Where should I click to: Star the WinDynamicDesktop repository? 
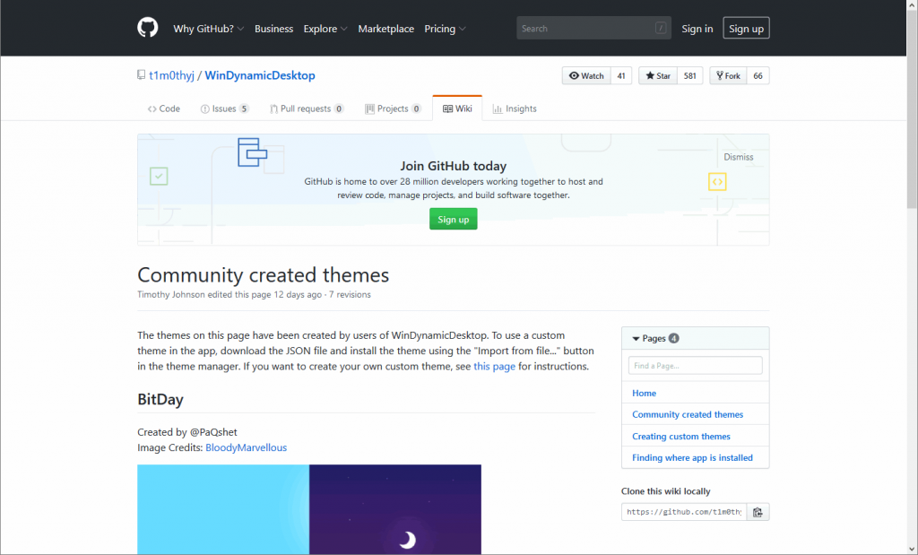657,76
